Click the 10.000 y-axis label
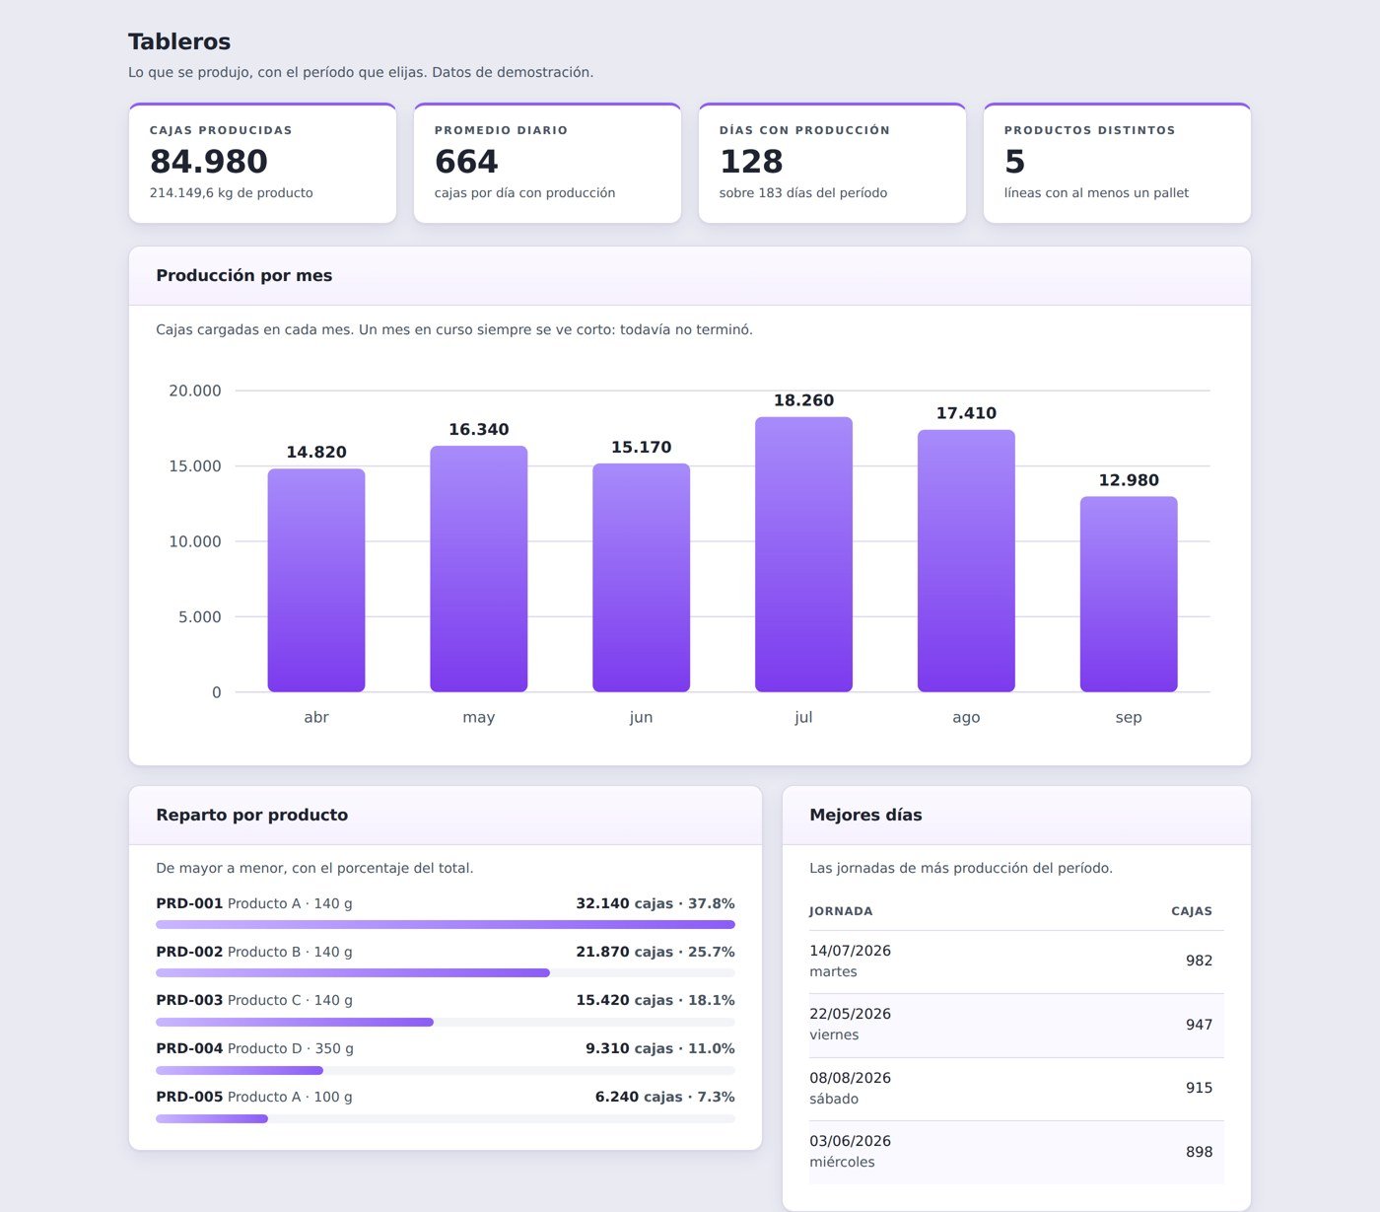Screen dimensions: 1380x1212 pos(195,541)
